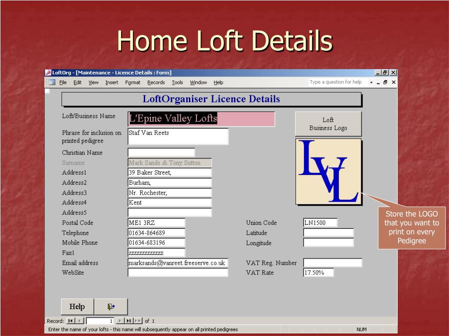449x336 pixels.
Task: Go to the next record
Action: pyautogui.click(x=120, y=321)
